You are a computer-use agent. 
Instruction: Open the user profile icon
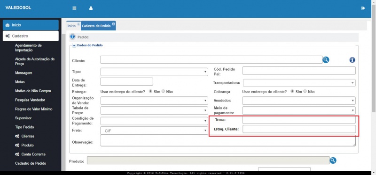click(91, 8)
